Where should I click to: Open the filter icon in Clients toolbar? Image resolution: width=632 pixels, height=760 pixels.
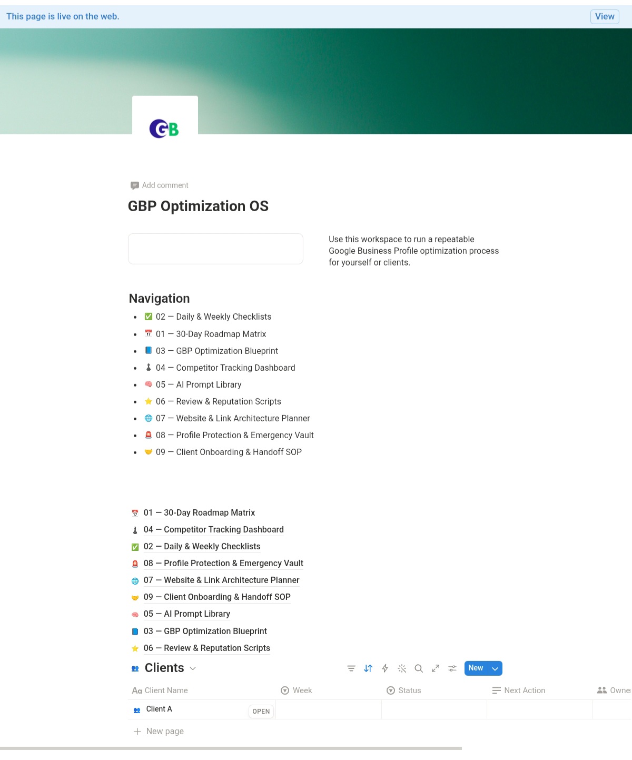[x=351, y=668]
